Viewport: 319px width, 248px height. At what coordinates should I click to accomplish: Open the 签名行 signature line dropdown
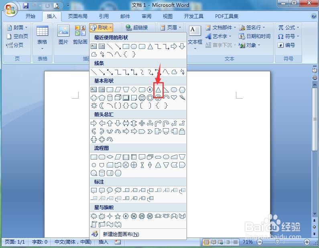(x=252, y=27)
